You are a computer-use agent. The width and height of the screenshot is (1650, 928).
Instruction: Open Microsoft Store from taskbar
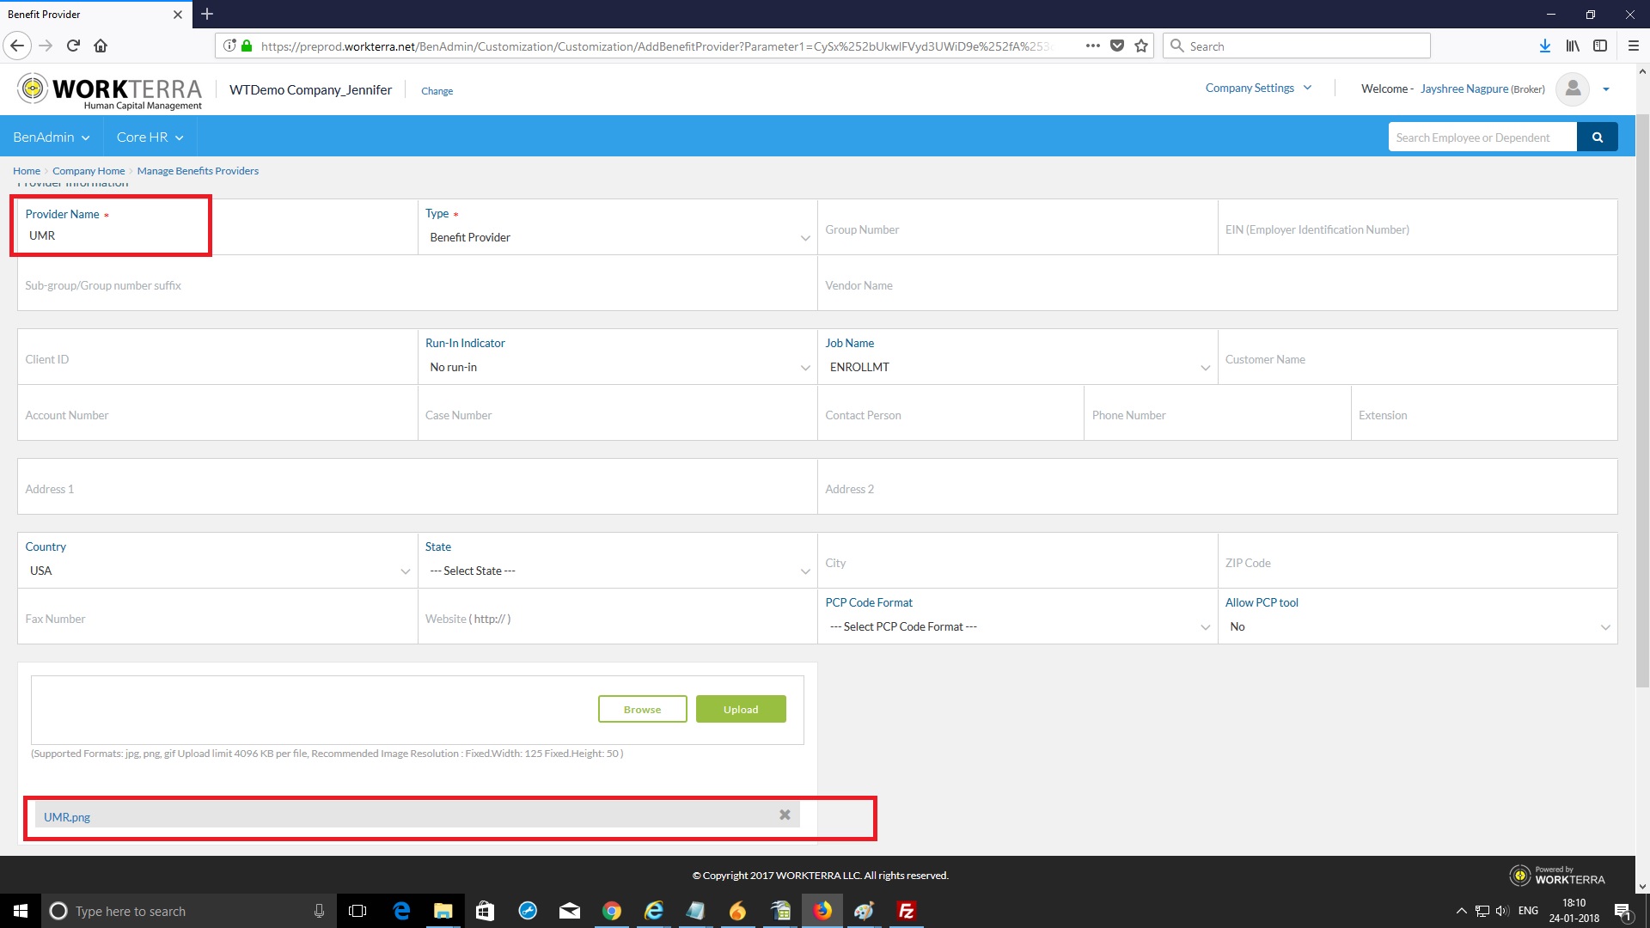point(485,911)
